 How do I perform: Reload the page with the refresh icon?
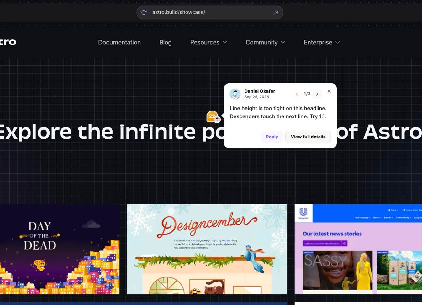[144, 13]
